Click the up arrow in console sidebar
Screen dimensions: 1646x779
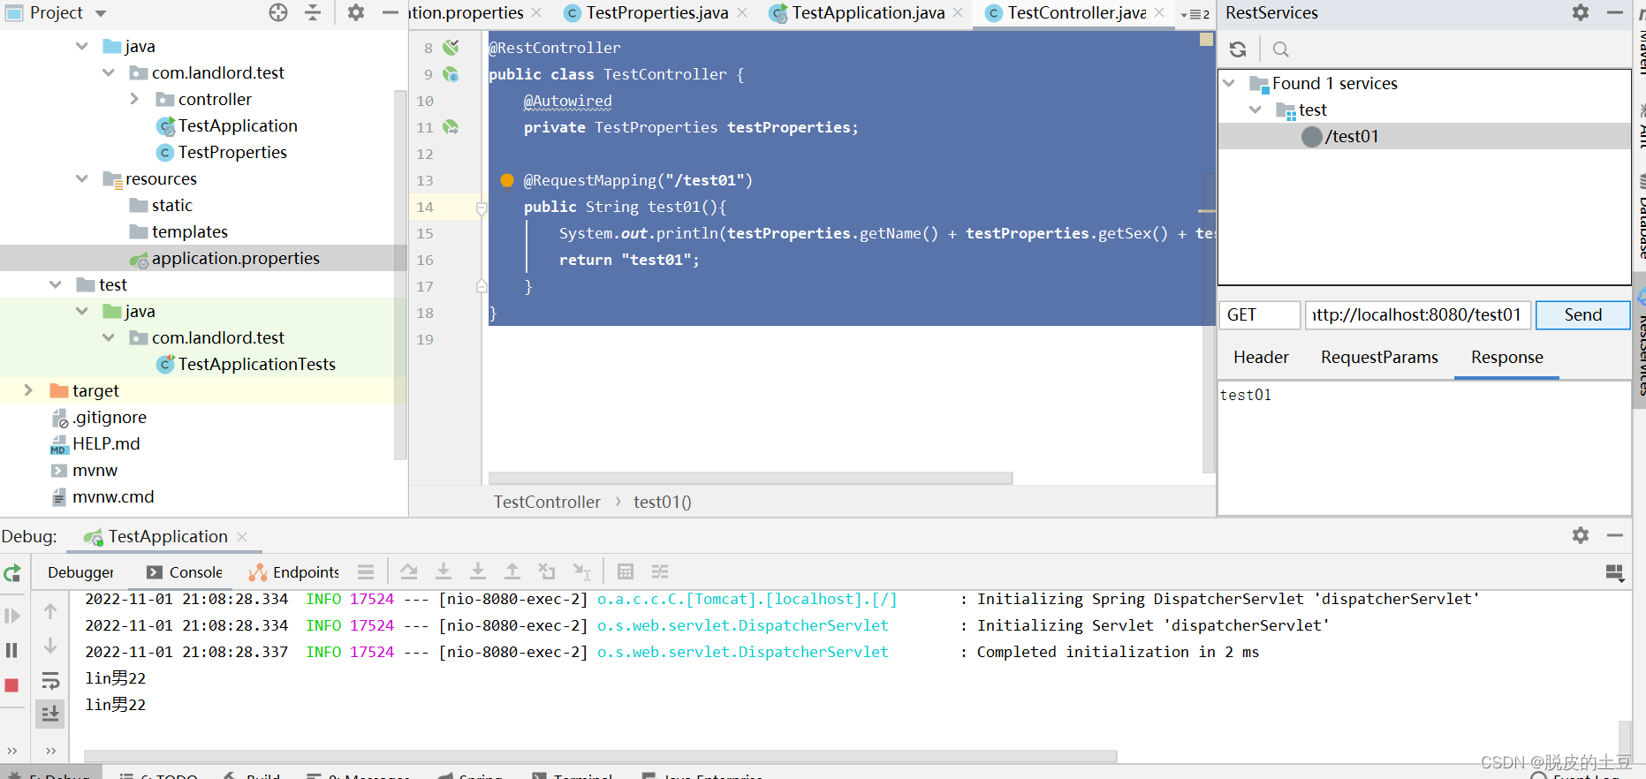(50, 611)
